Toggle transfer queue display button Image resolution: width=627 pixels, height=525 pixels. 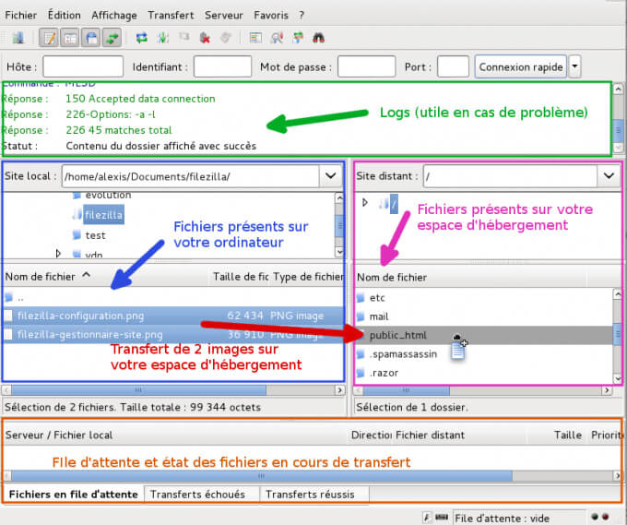112,38
